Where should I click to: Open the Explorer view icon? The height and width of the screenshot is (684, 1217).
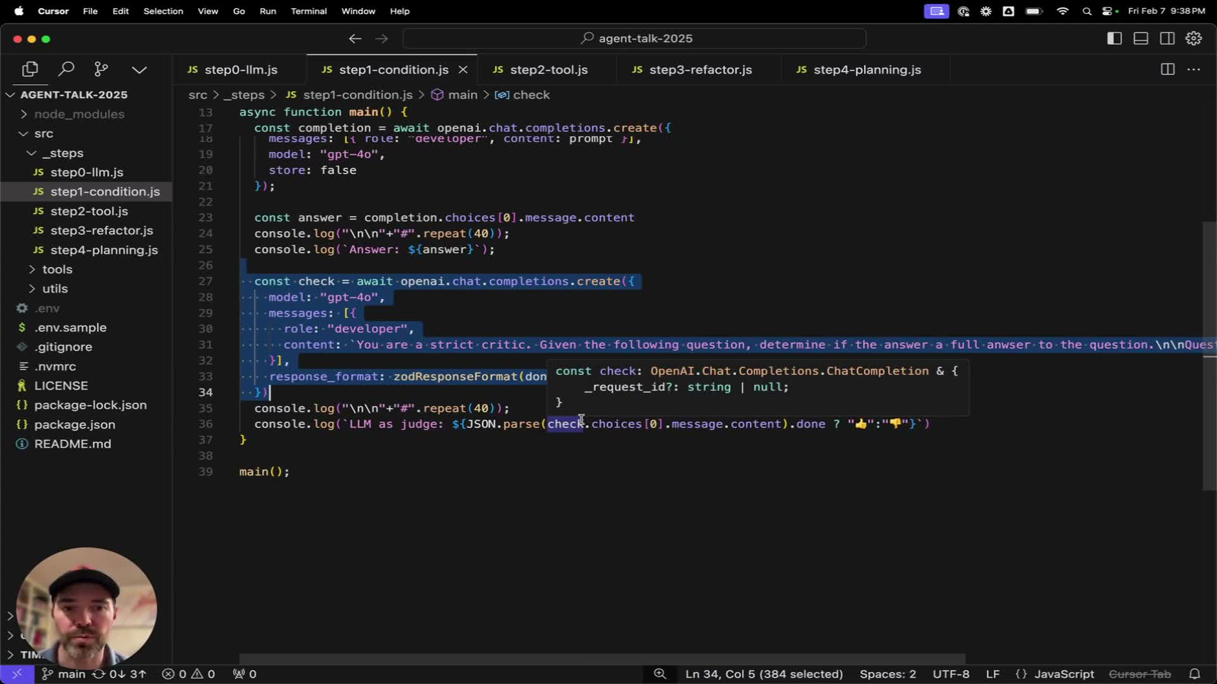click(30, 69)
